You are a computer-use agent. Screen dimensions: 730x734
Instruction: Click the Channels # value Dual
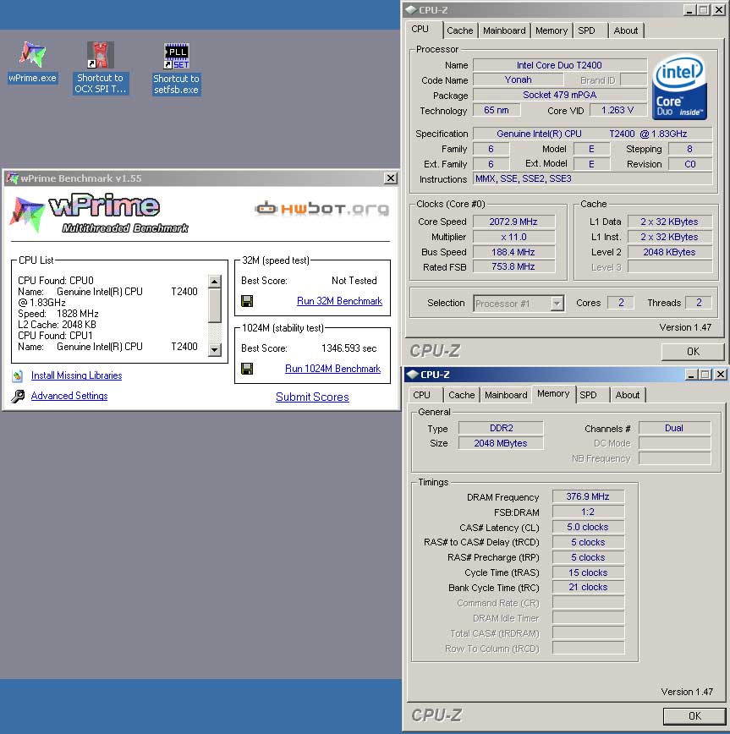pyautogui.click(x=674, y=428)
